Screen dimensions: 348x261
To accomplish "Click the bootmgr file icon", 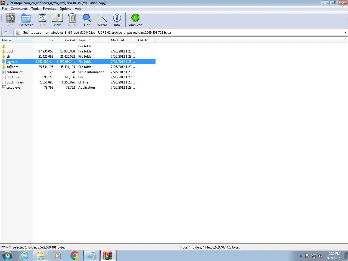I will coord(4,77).
